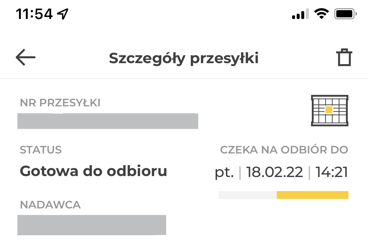Tap the back arrow icon

(26, 58)
